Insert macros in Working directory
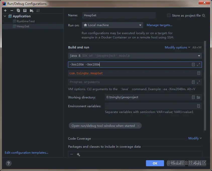Viewport: 212px width, 171px height. point(193,97)
